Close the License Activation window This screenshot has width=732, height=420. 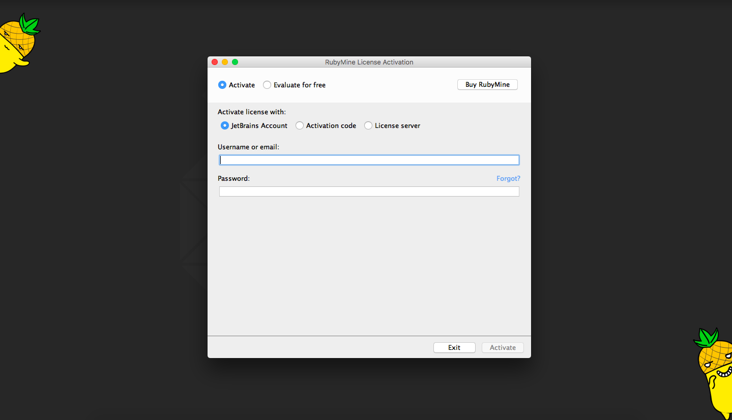pos(215,62)
